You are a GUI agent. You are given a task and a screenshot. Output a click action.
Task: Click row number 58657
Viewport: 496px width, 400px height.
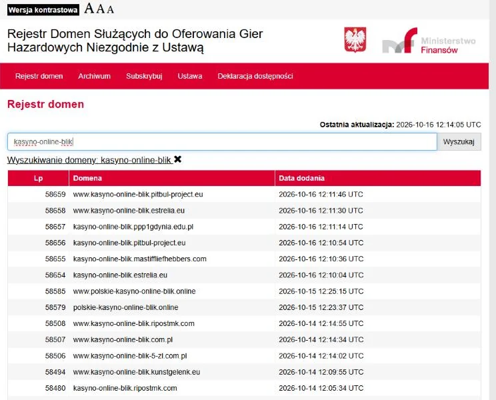[55, 227]
